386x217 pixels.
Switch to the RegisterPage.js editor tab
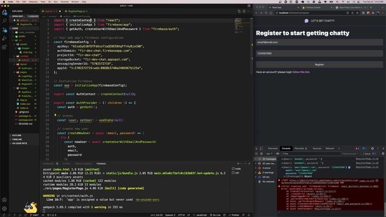pos(77,11)
